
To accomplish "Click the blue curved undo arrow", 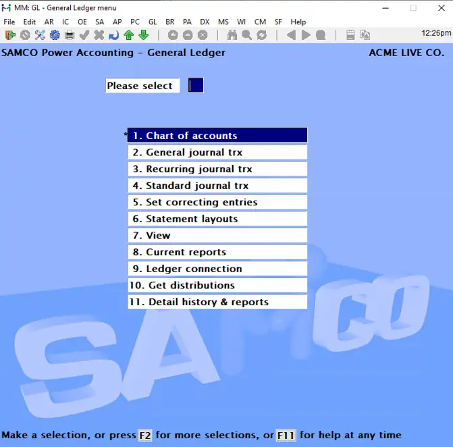I will tap(114, 35).
